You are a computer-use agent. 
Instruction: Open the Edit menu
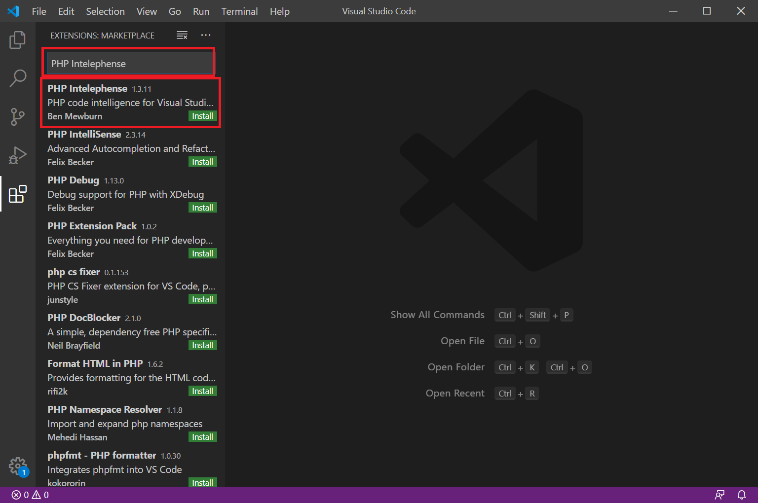(66, 11)
